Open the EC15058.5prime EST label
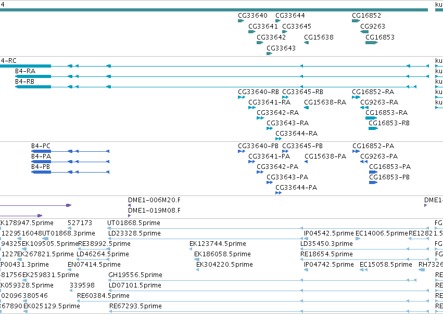Screen dimensions: 443x314 coord(386,265)
